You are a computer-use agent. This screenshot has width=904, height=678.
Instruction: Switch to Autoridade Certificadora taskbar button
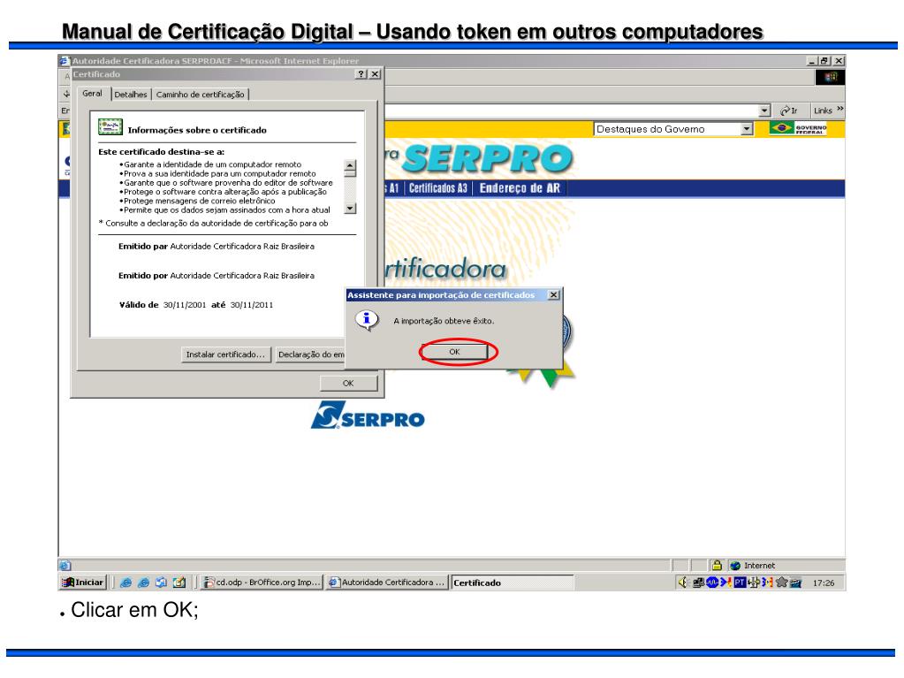coord(387,583)
